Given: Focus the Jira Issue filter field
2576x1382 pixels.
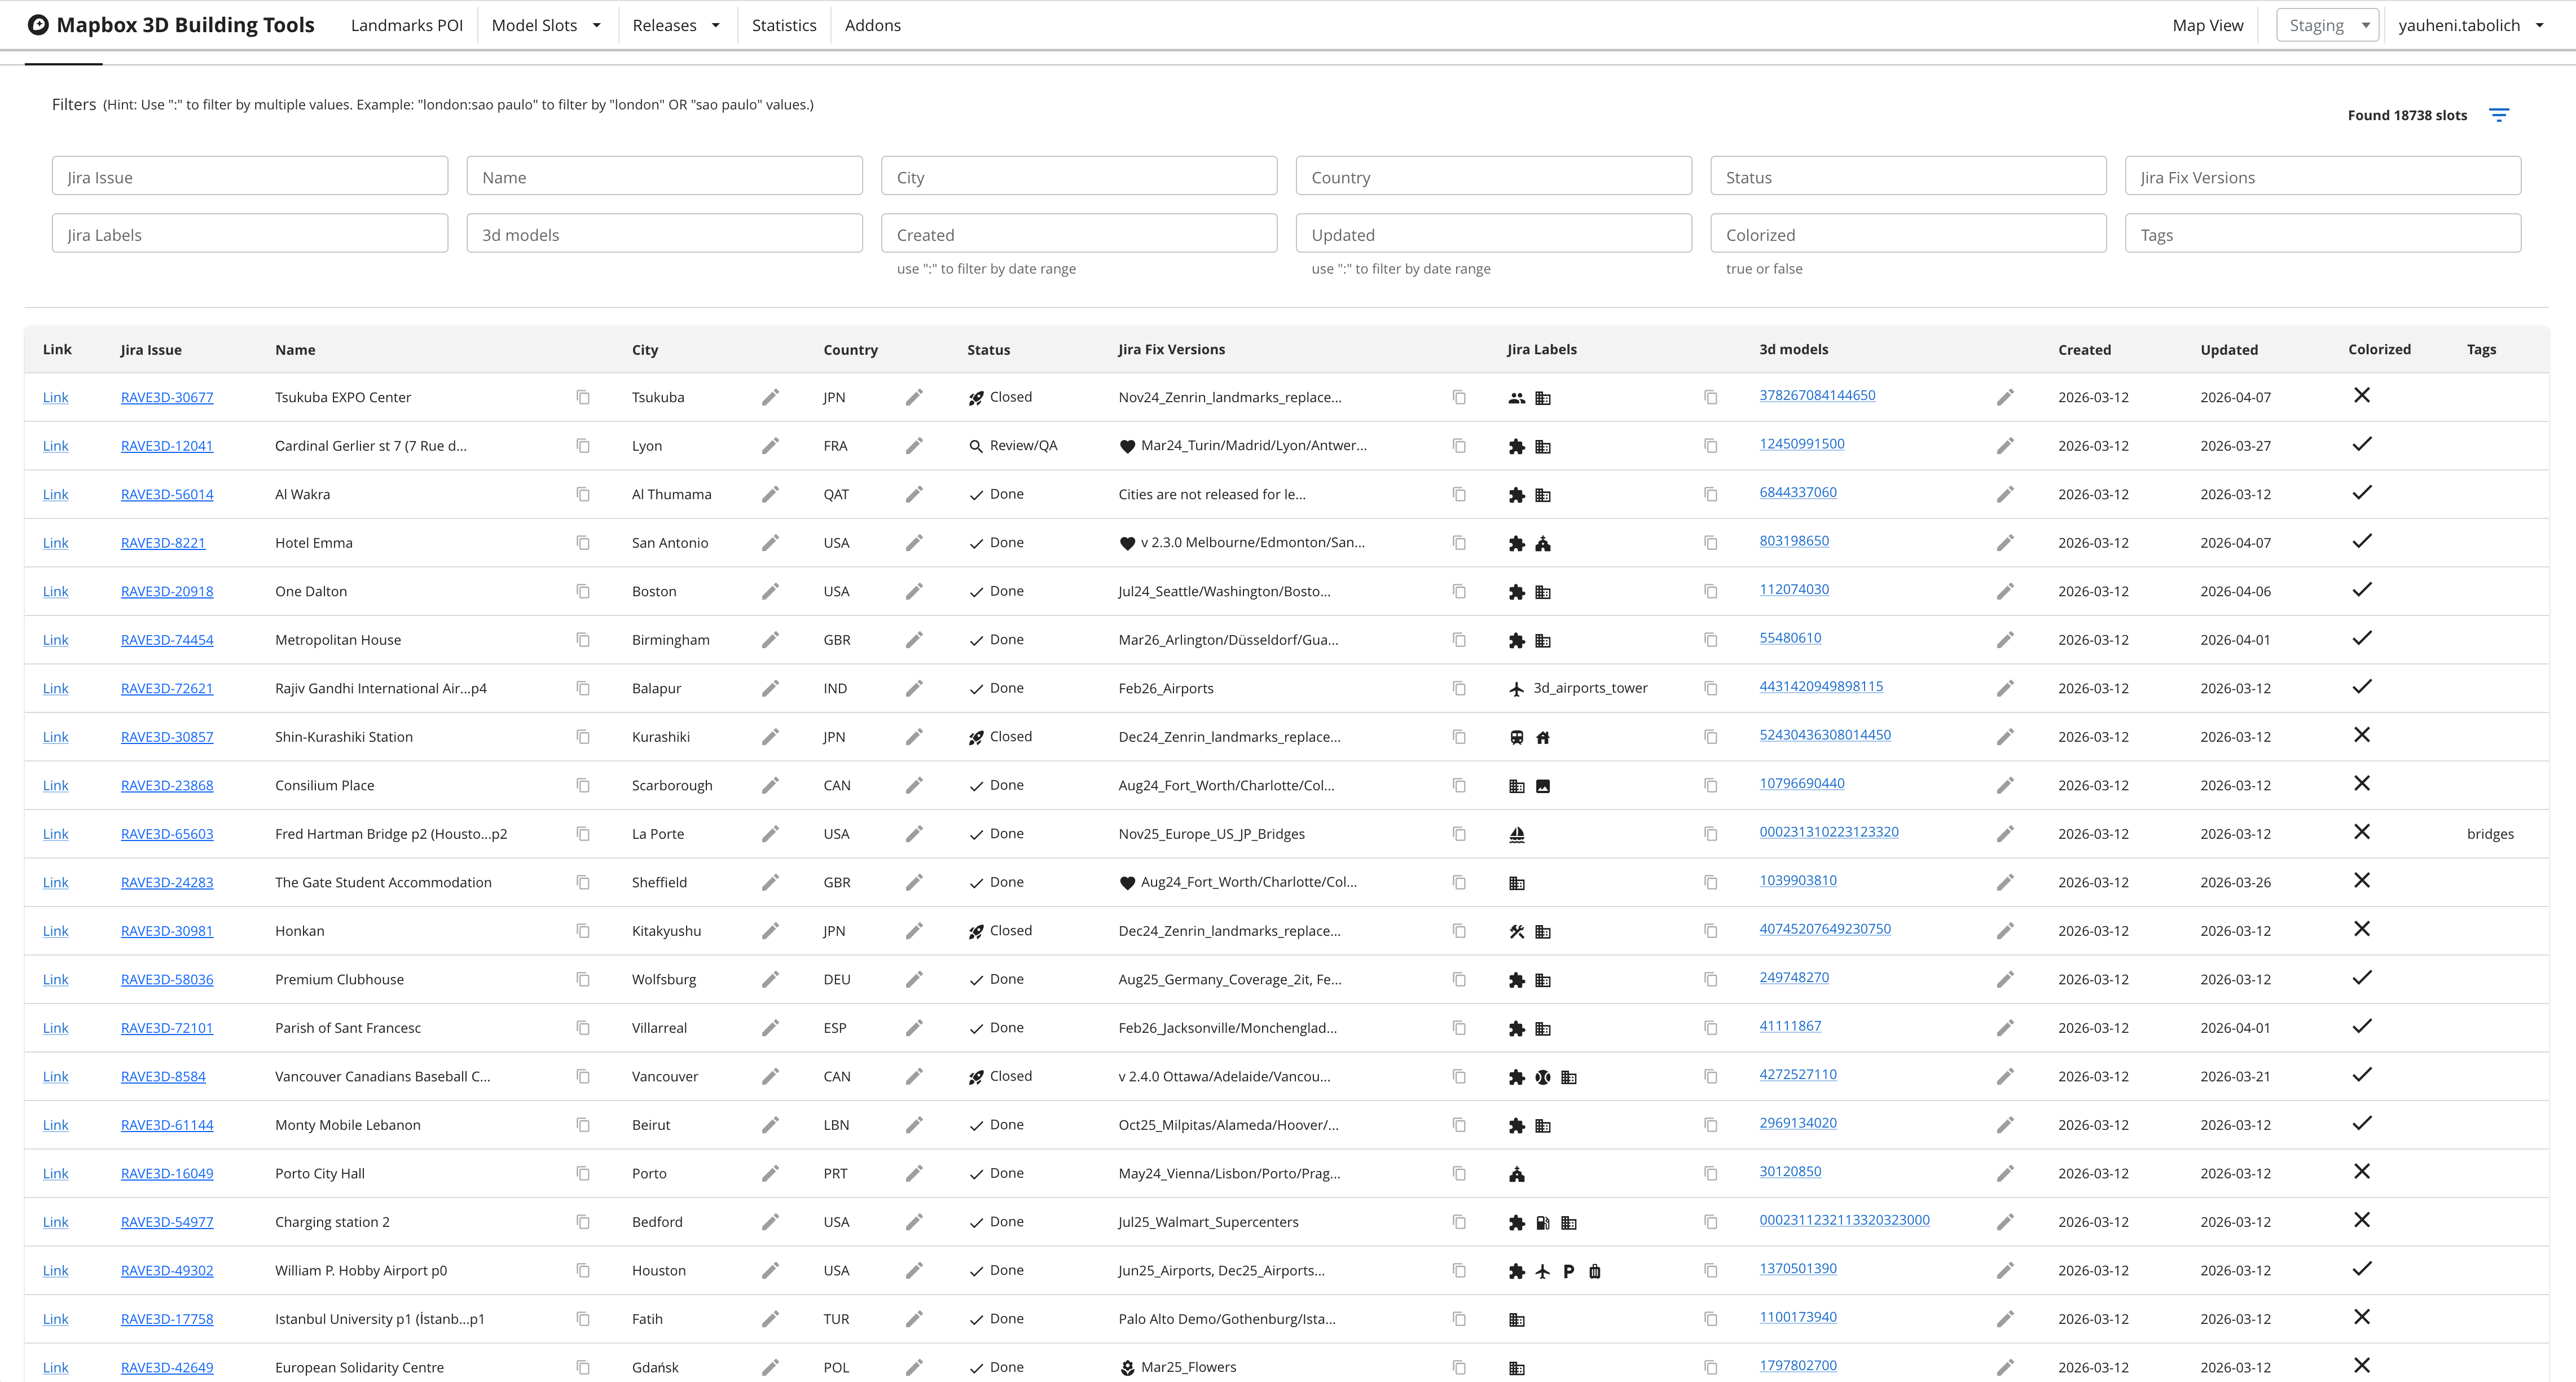Looking at the screenshot, I should pyautogui.click(x=250, y=176).
